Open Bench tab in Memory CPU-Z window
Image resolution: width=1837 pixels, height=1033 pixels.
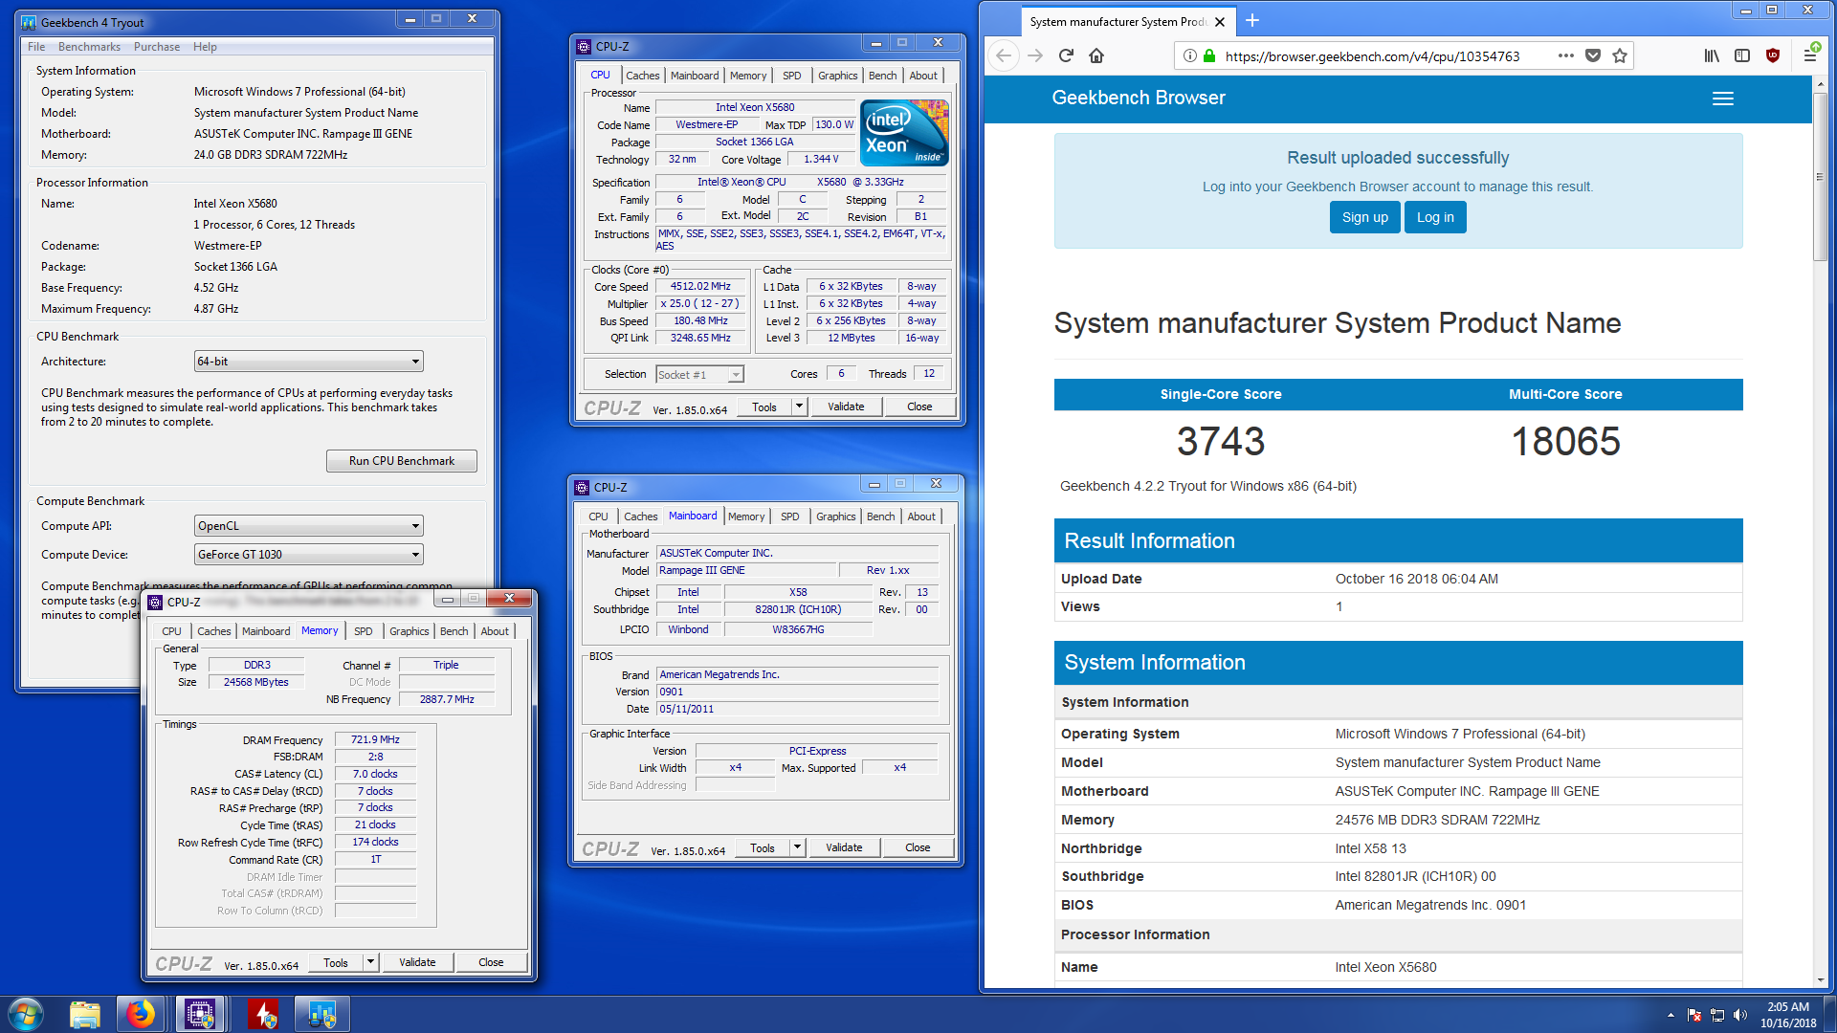[x=454, y=631]
